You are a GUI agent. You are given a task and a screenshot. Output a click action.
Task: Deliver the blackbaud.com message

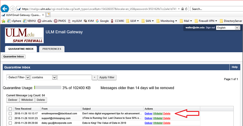(148, 113)
